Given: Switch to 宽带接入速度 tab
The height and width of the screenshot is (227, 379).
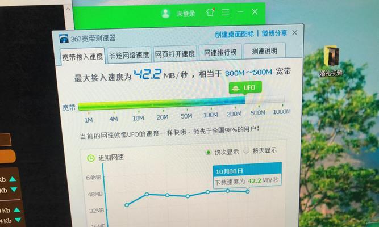Looking at the screenshot, I should [x=82, y=57].
